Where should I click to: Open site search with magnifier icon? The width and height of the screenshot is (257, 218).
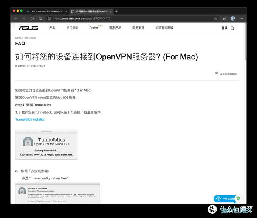[x=232, y=28]
